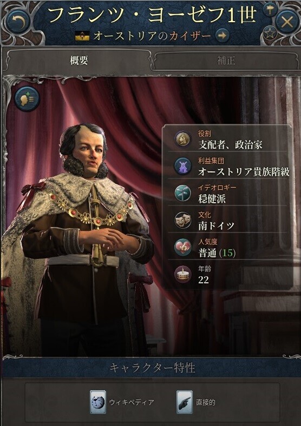Image resolution: width=301 pixels, height=426 pixels.
Task: Click the 役割 role icon
Action: pyautogui.click(x=182, y=139)
